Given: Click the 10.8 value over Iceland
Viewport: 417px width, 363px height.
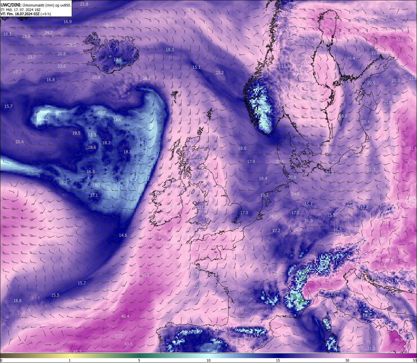Looking at the screenshot, I should point(117,60).
